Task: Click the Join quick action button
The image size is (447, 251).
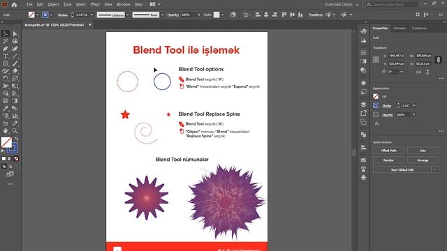Action: pos(423,151)
